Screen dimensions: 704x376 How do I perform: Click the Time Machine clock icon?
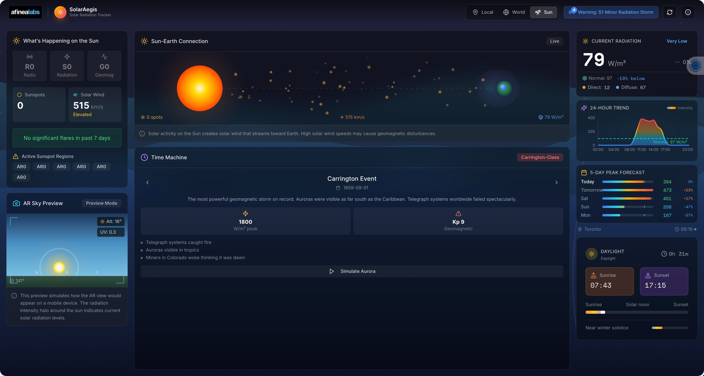(144, 157)
